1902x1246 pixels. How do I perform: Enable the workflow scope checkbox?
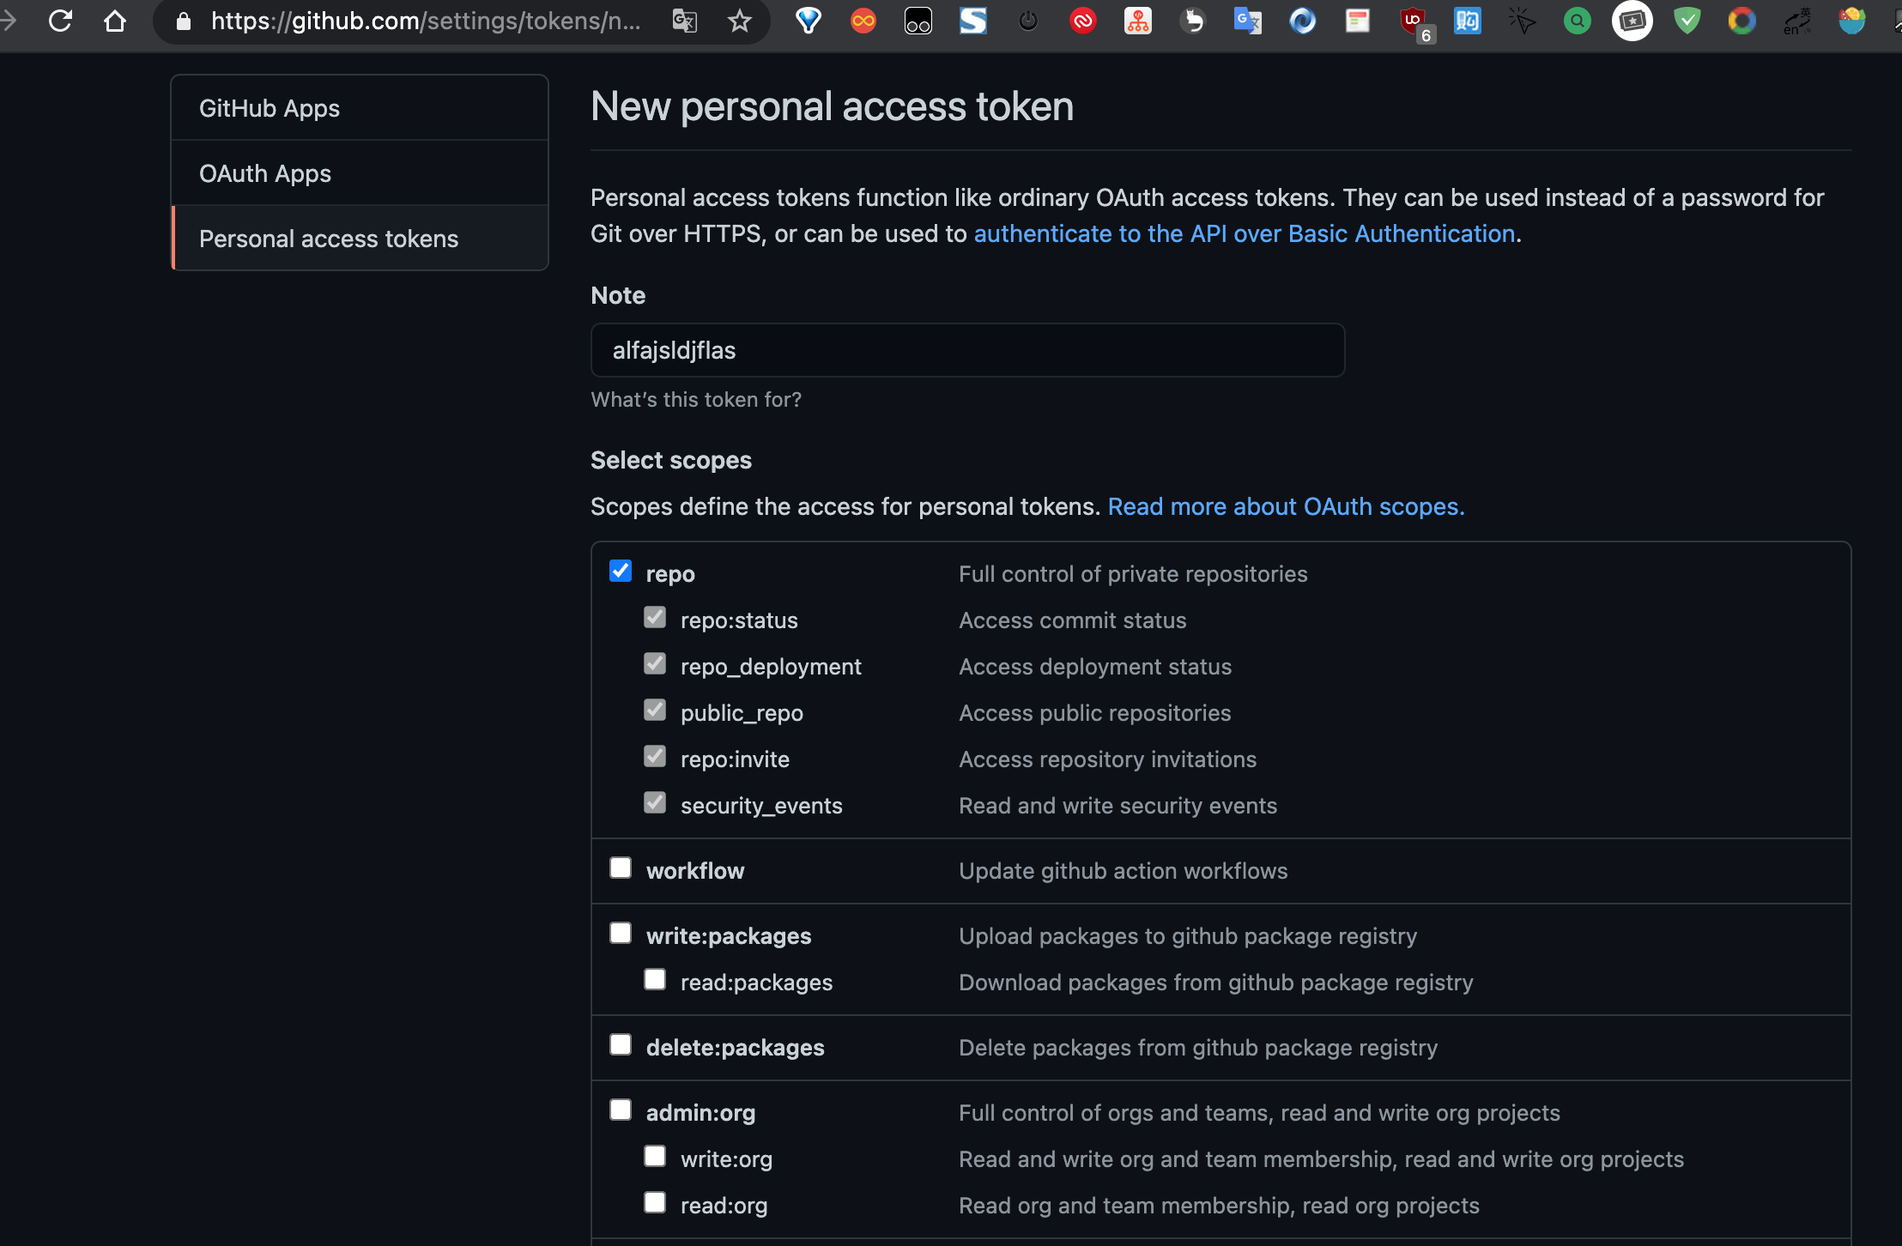(x=621, y=868)
